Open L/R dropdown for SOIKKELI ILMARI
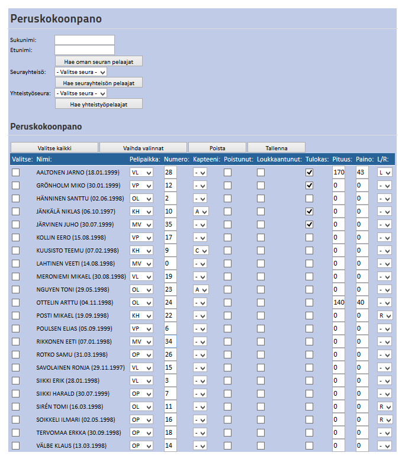The height and width of the screenshot is (459, 402). [385, 419]
